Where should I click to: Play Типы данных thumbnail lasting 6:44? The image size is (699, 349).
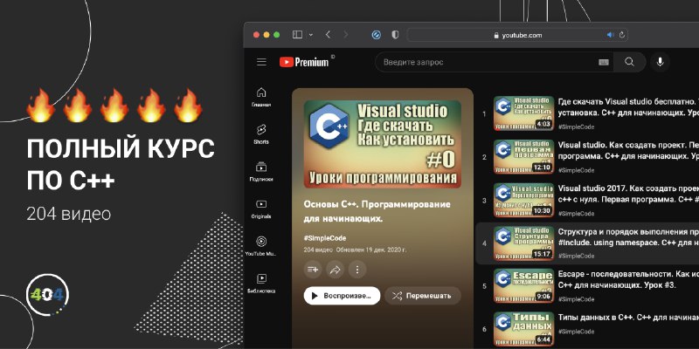coord(523,329)
